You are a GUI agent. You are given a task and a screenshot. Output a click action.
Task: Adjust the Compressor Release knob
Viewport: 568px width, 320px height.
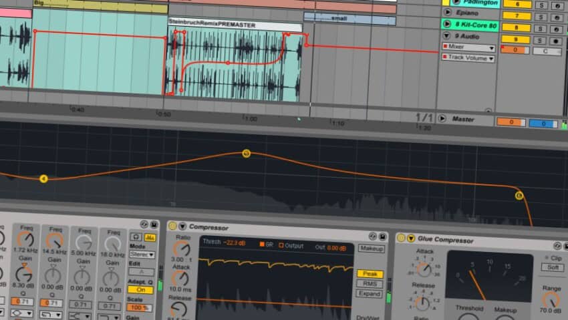(x=178, y=309)
